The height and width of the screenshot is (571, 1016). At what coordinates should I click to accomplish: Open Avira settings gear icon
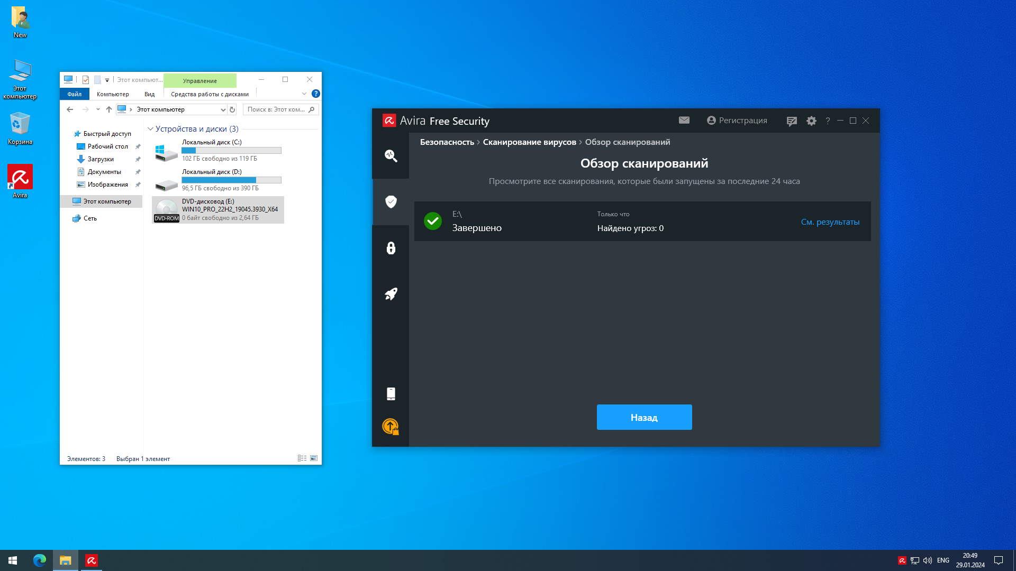[811, 121]
